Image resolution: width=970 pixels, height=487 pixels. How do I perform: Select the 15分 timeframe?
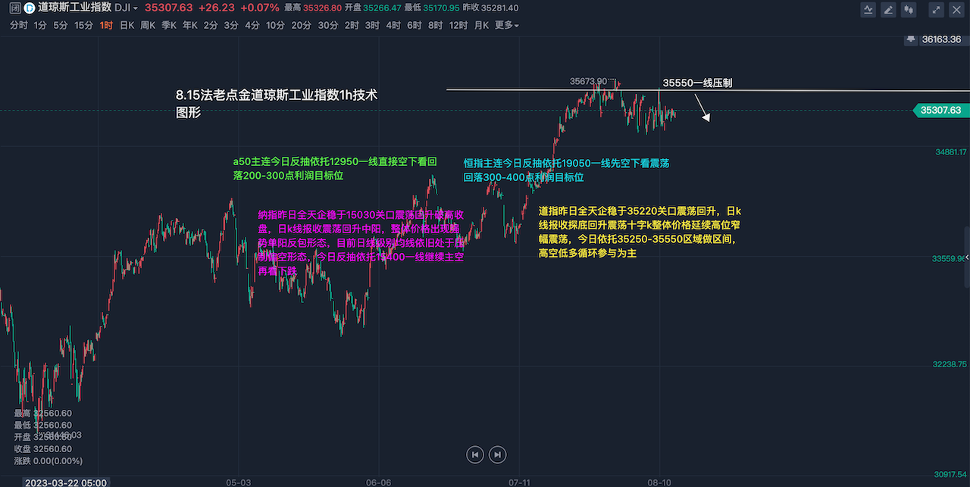coord(83,25)
